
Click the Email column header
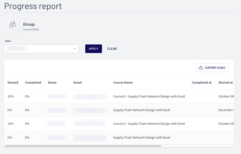(x=78, y=83)
